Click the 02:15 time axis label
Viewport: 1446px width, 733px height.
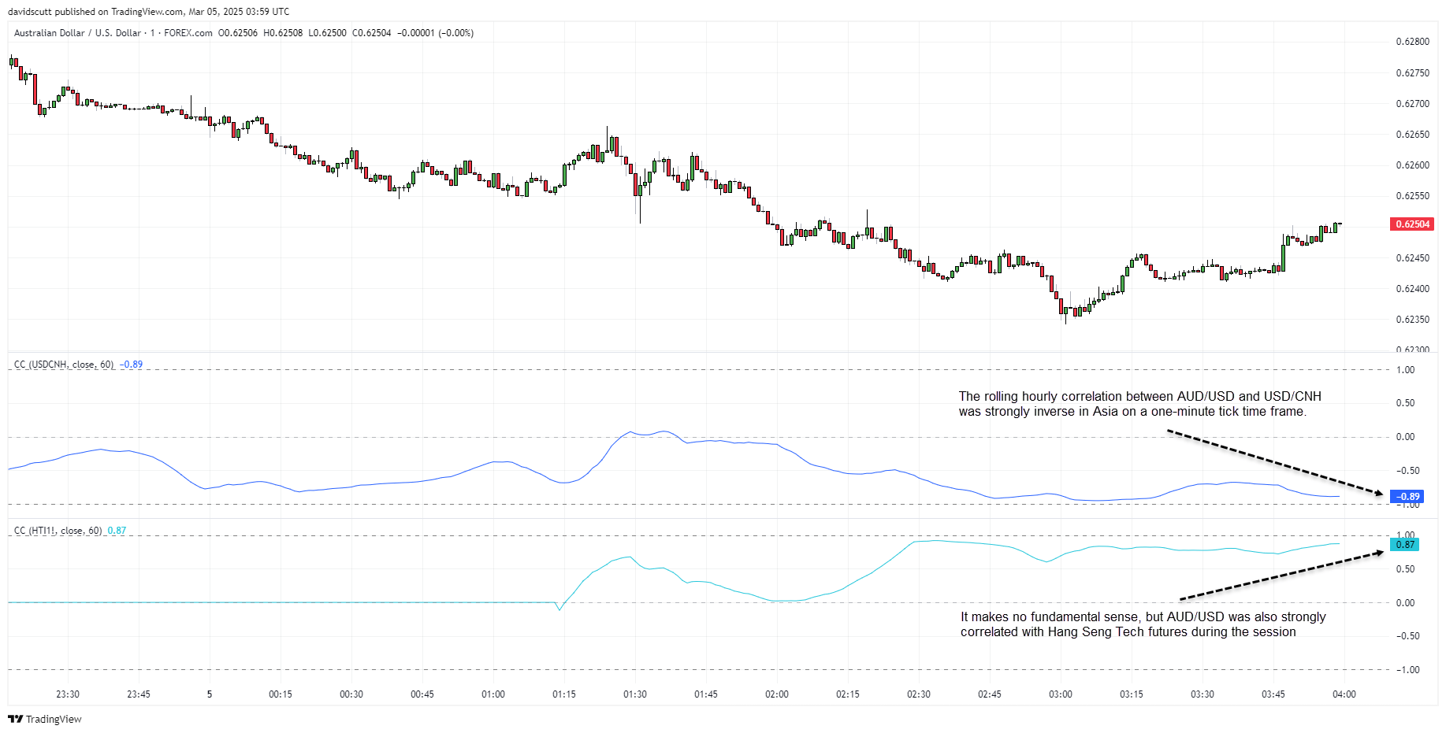[x=848, y=694]
